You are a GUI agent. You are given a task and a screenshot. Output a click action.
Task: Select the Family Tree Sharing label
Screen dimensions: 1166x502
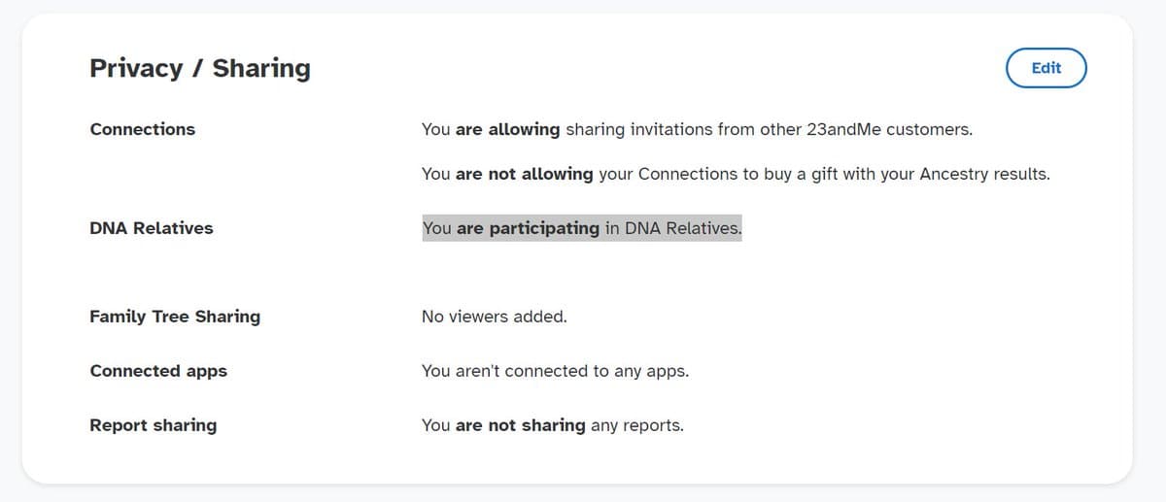click(175, 317)
